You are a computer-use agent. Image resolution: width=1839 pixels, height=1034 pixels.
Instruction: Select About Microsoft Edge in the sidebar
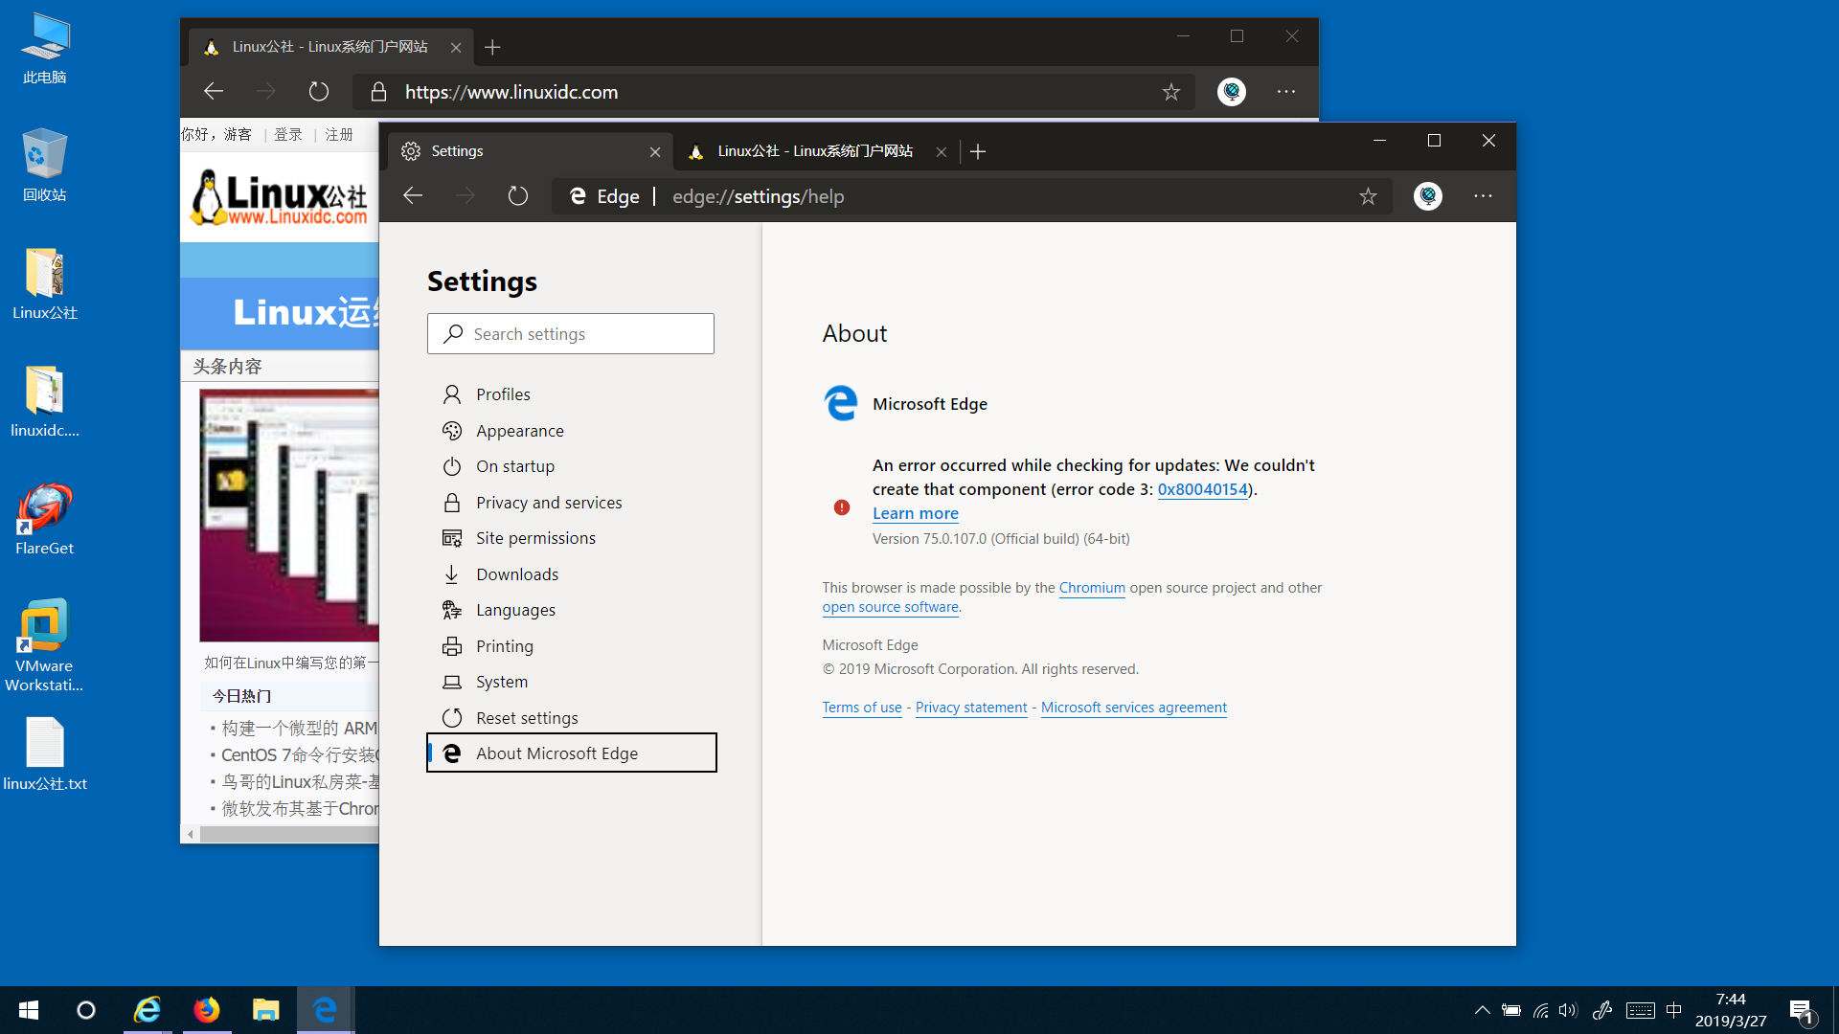[x=571, y=753]
